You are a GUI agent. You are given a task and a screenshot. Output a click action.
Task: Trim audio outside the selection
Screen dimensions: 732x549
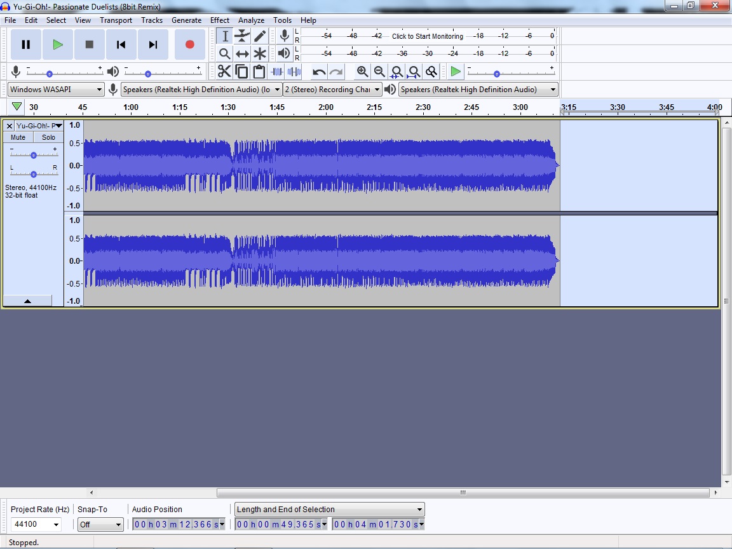pos(277,71)
